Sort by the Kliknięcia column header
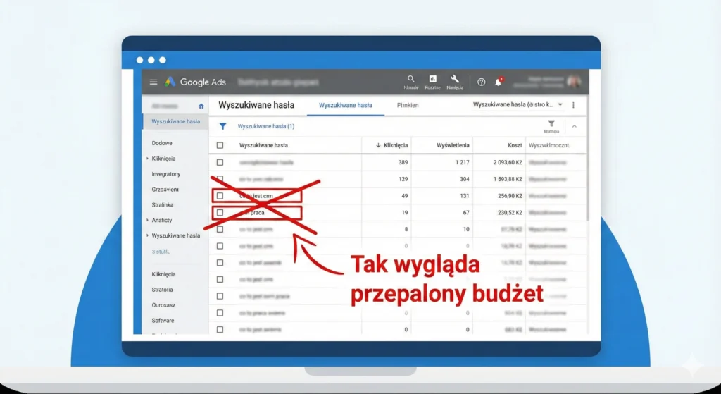Image resolution: width=721 pixels, height=394 pixels. pos(391,145)
